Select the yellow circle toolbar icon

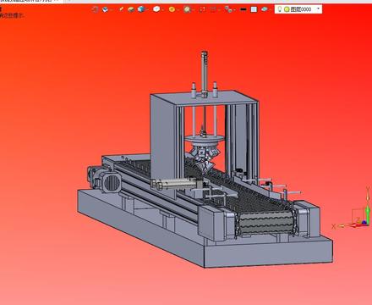click(x=172, y=9)
